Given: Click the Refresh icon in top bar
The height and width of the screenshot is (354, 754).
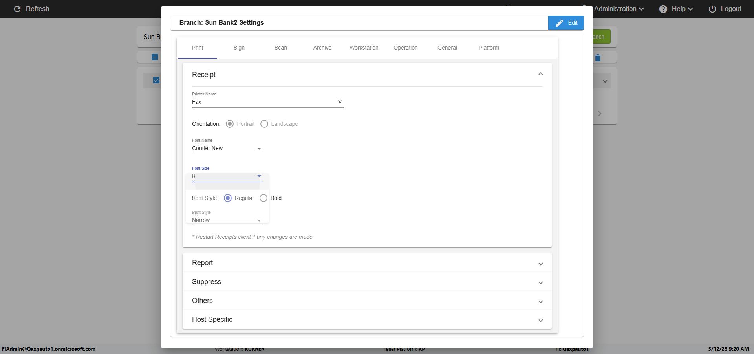Looking at the screenshot, I should coord(17,9).
